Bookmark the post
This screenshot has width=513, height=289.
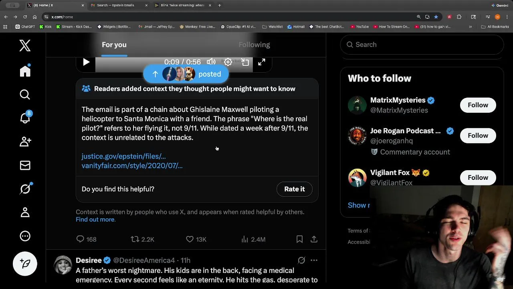click(299, 239)
